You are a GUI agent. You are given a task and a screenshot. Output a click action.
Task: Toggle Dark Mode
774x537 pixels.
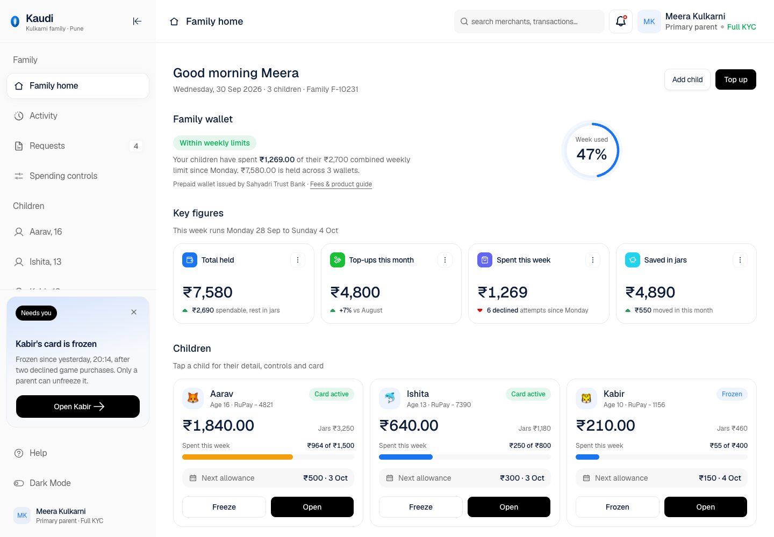click(x=78, y=483)
